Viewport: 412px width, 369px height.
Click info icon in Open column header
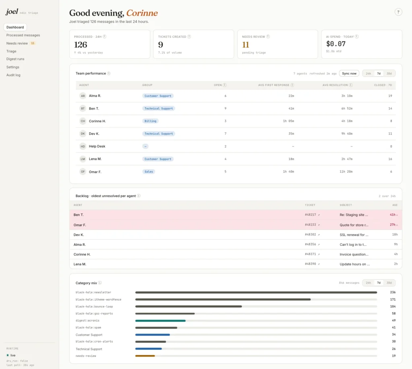225,85
